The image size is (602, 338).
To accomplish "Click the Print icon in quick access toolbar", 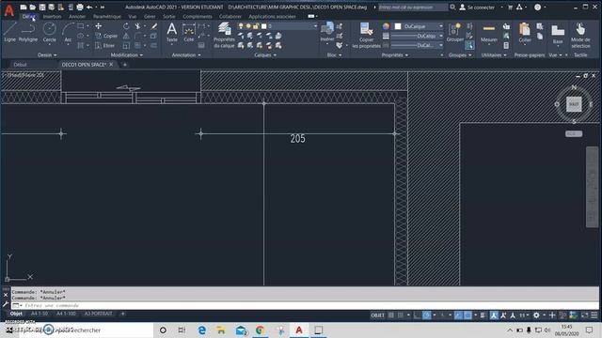I will [79, 7].
